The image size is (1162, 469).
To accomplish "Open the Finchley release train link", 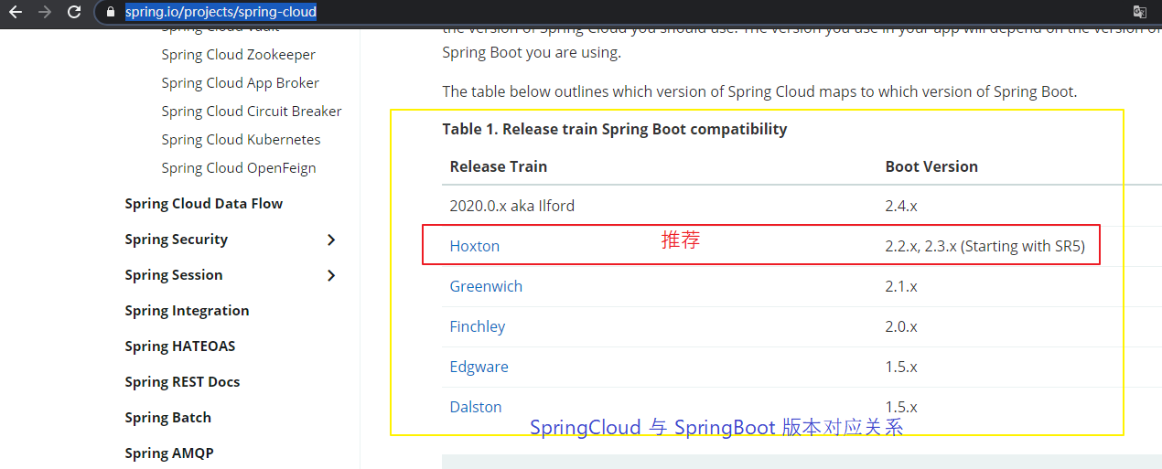I will point(478,326).
